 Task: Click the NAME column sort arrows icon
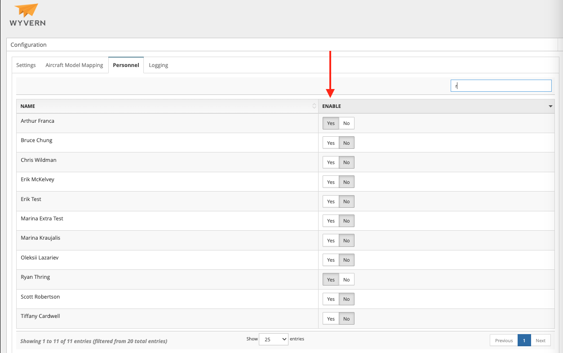tap(314, 106)
